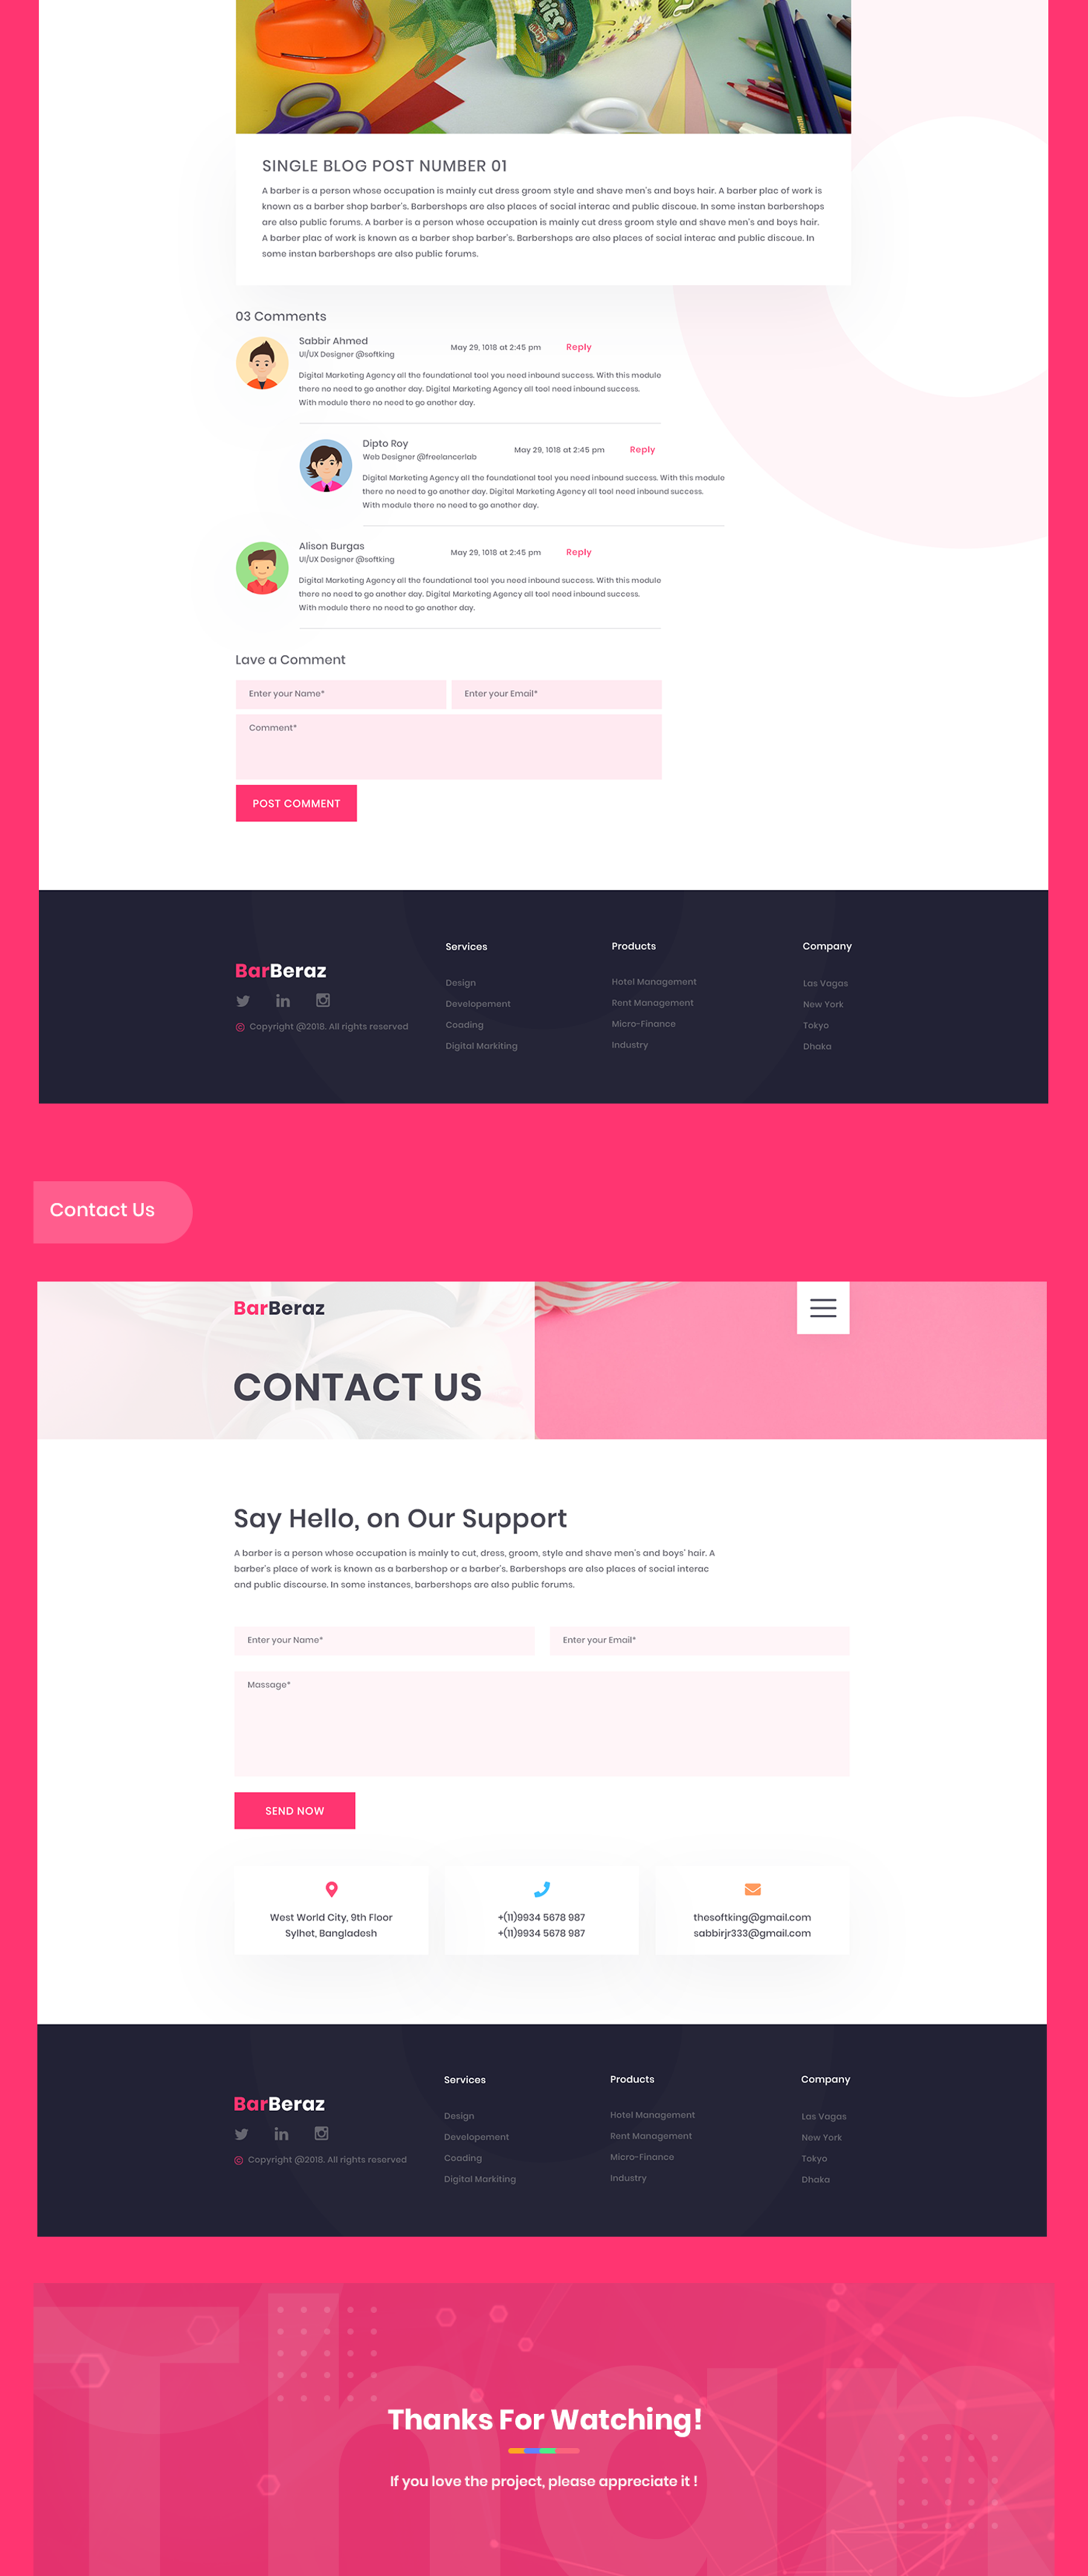Click SEND NOW button on contact form
1088x2576 pixels.
point(293,1810)
